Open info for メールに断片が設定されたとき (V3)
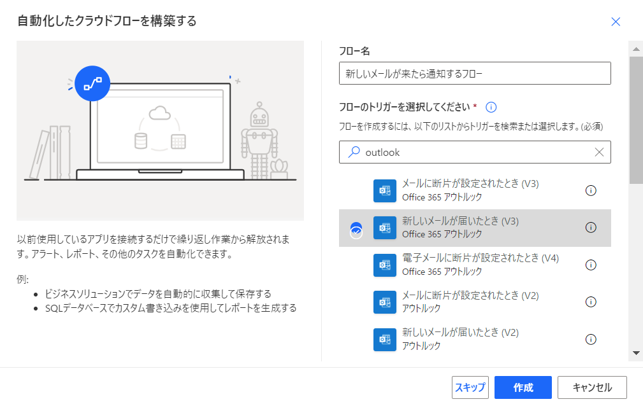The height and width of the screenshot is (404, 643). 591,190
